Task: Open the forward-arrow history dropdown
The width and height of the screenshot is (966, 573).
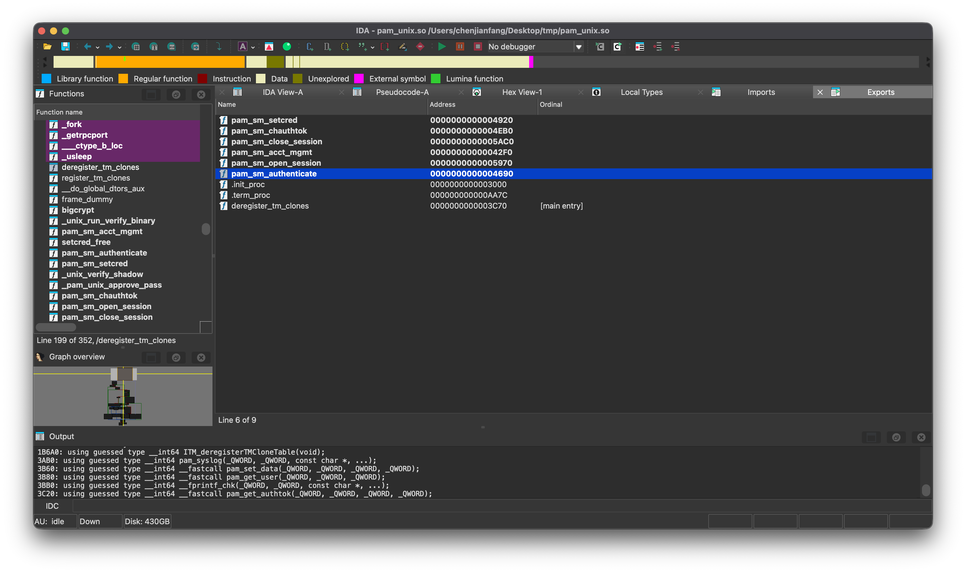Action: [x=120, y=48]
